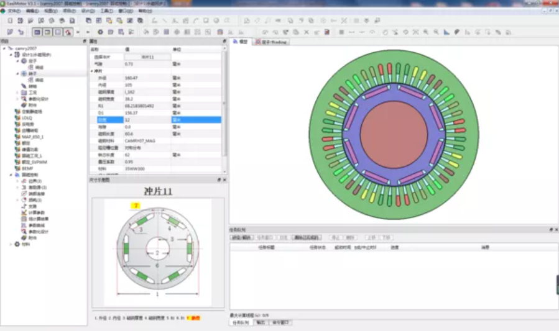Close the dimension diagram panel
The image size is (559, 331).
(x=224, y=180)
